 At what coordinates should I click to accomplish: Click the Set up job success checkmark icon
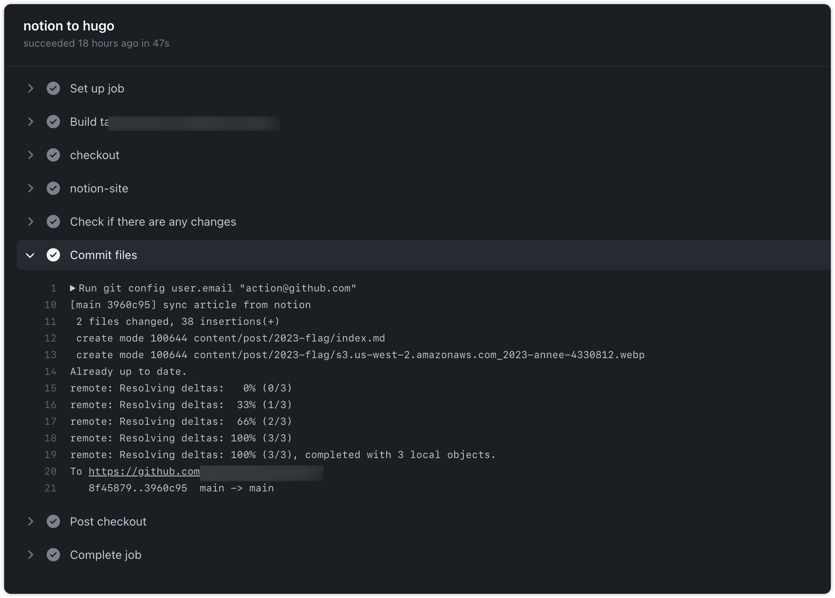[x=53, y=88]
